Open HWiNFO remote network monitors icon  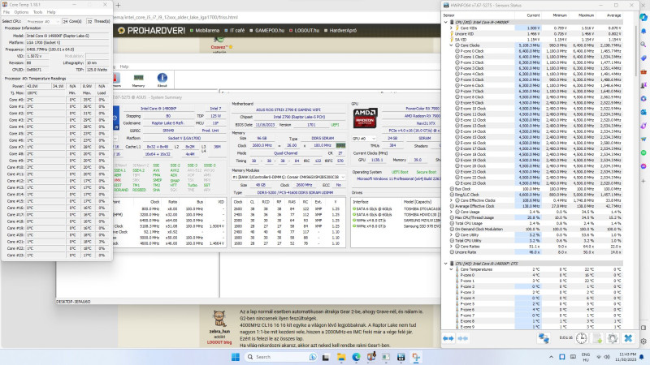tap(544, 338)
